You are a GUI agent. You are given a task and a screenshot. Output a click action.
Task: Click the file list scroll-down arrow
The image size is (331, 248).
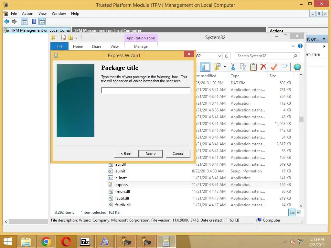[301, 206]
